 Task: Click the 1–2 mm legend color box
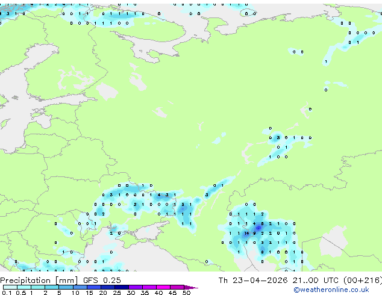(x=38, y=287)
